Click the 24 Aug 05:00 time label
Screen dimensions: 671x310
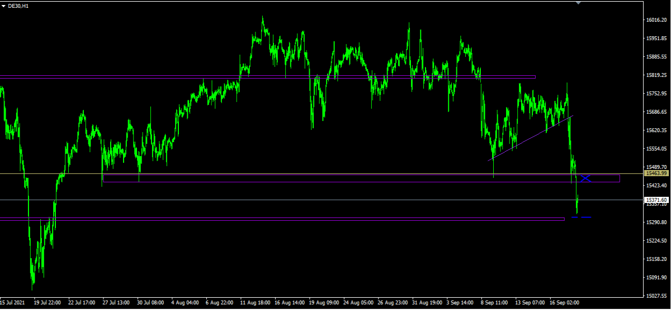pos(358,303)
